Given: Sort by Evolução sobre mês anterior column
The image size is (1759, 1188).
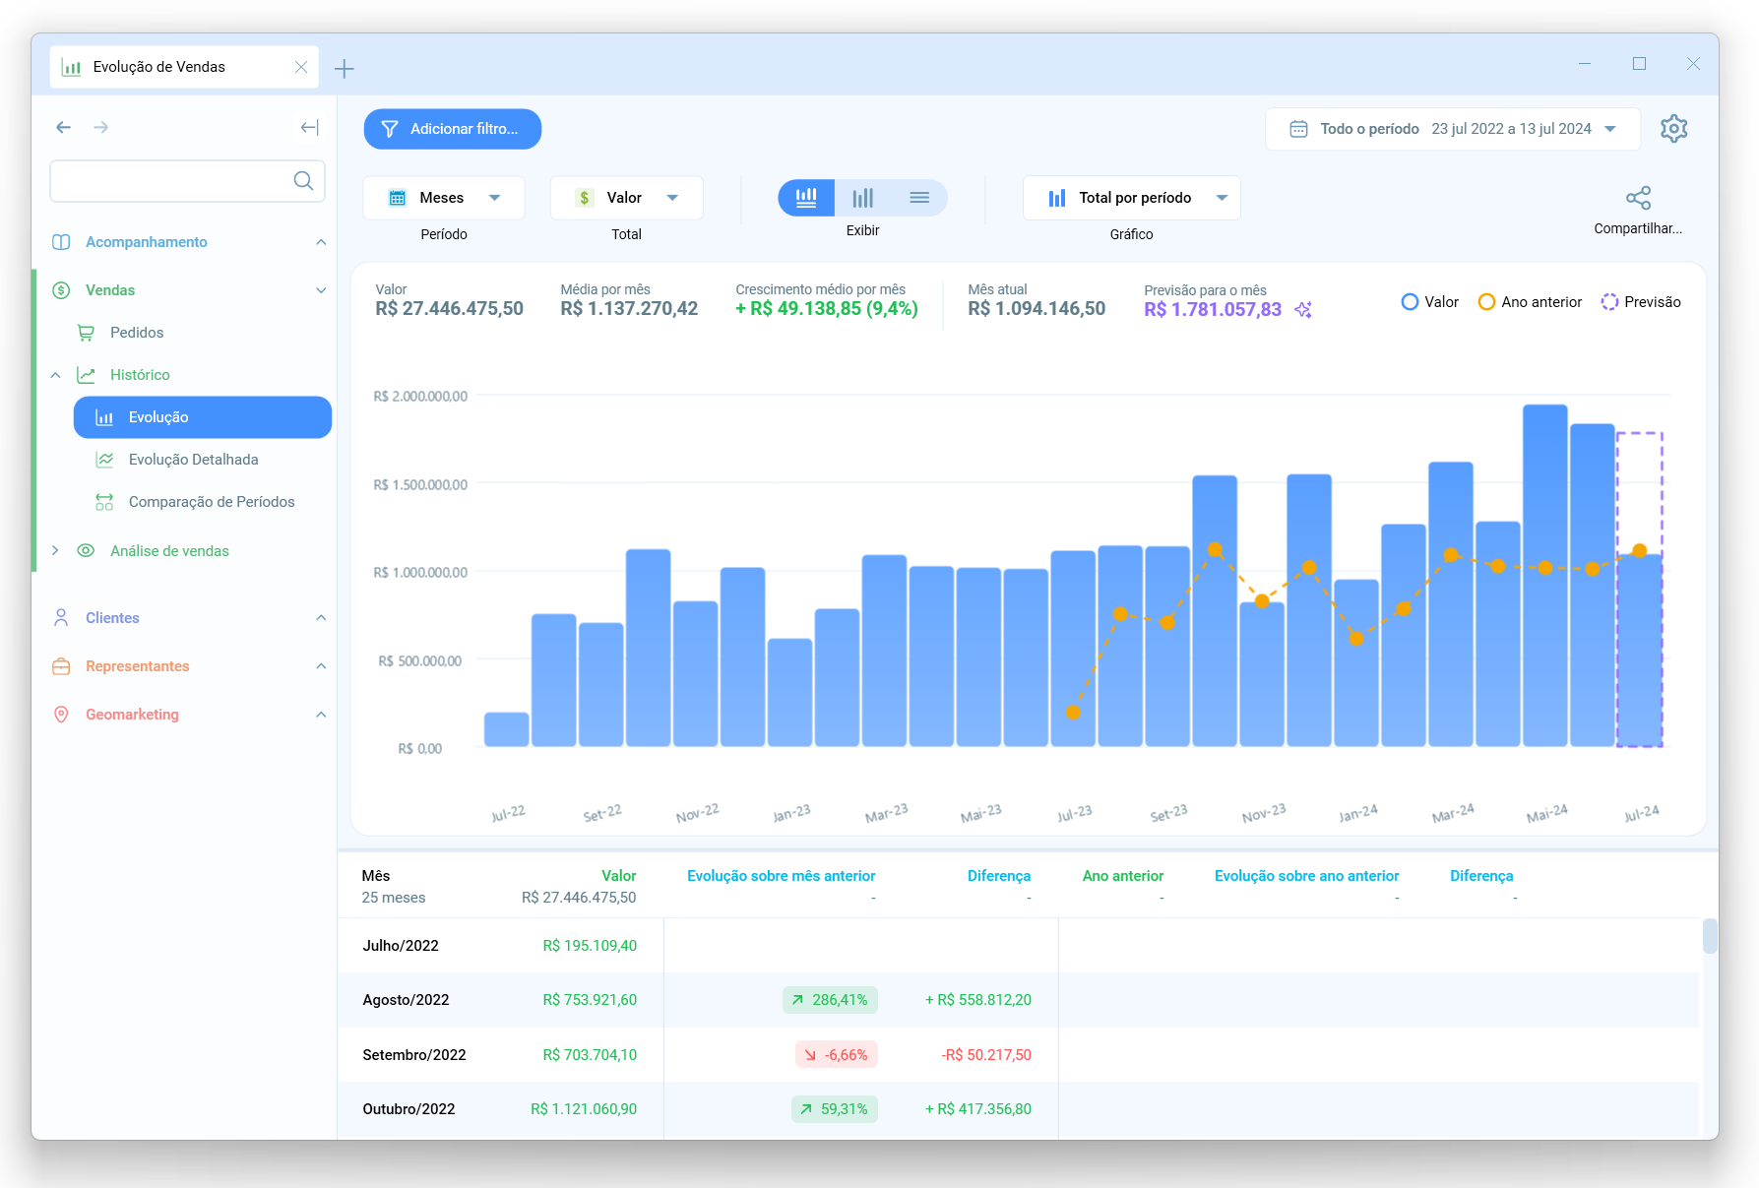Looking at the screenshot, I should pos(781,876).
